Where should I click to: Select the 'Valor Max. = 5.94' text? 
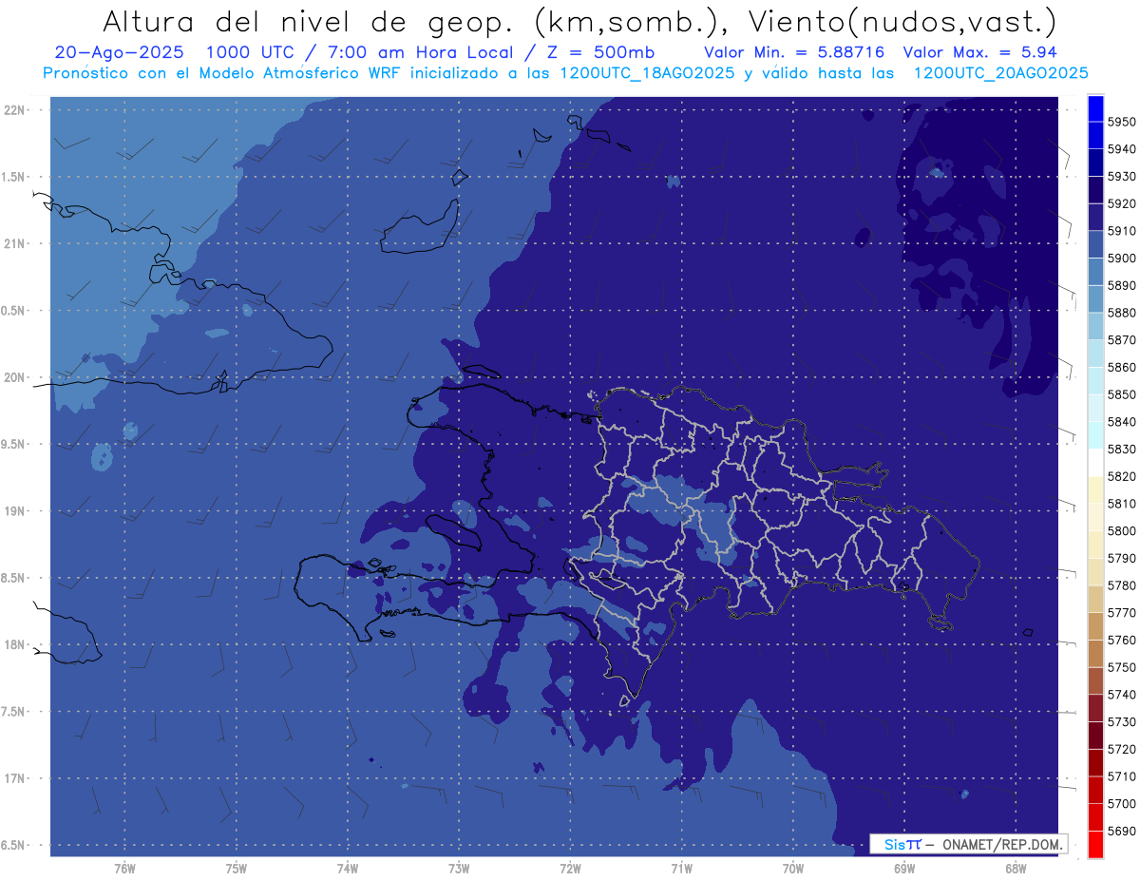(979, 52)
